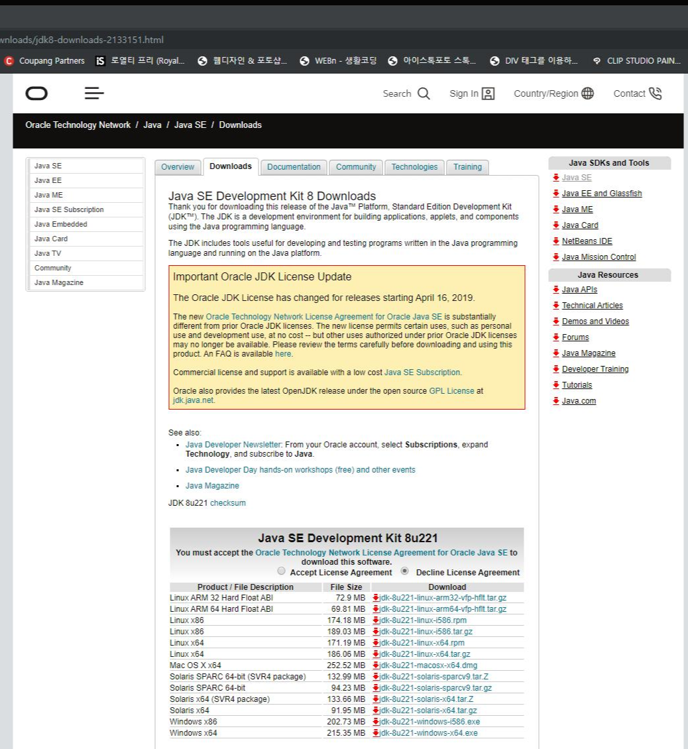The height and width of the screenshot is (749, 688).
Task: Switch to the Technologies tab
Action: pos(415,167)
